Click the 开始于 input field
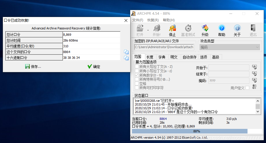266x143 pixels. 229,67
